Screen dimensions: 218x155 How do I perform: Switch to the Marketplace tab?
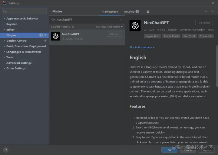pyautogui.click(x=110, y=12)
